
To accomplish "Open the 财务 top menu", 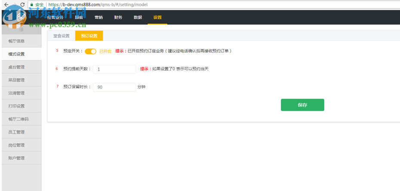I will point(118,17).
